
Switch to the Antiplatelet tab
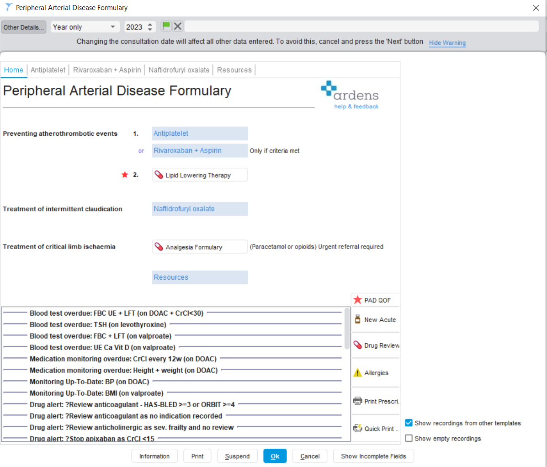48,70
